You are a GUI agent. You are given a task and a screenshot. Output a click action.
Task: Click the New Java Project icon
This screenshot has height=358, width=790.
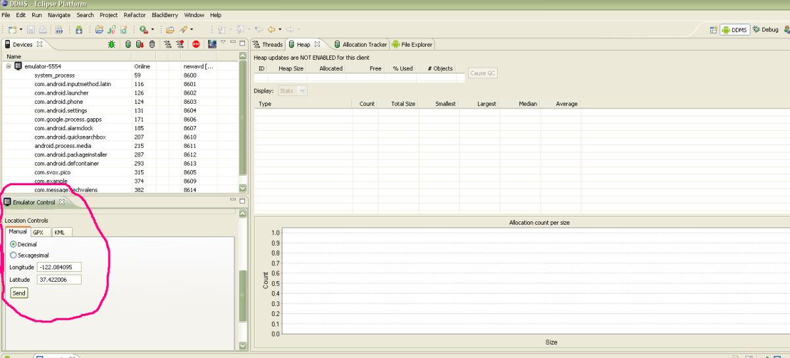tap(99, 30)
